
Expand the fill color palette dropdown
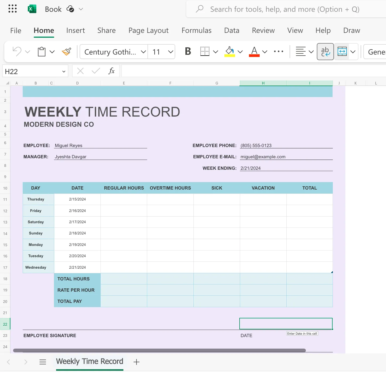tap(240, 52)
